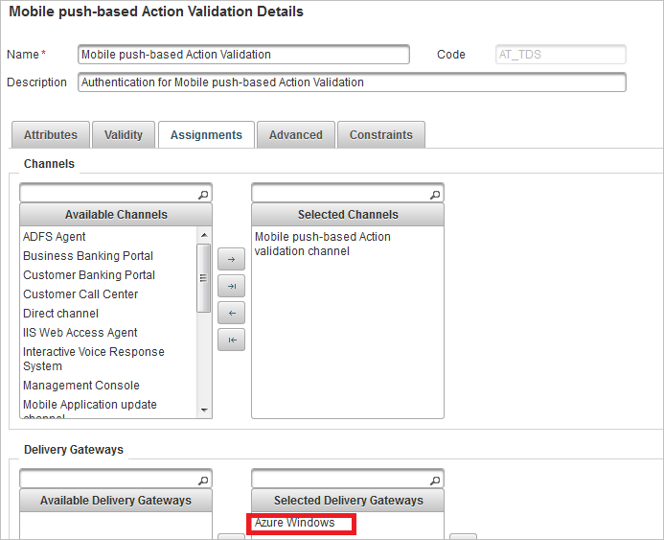This screenshot has width=664, height=540.
Task: Click the Selected Channels search magnifier icon
Action: click(x=435, y=195)
